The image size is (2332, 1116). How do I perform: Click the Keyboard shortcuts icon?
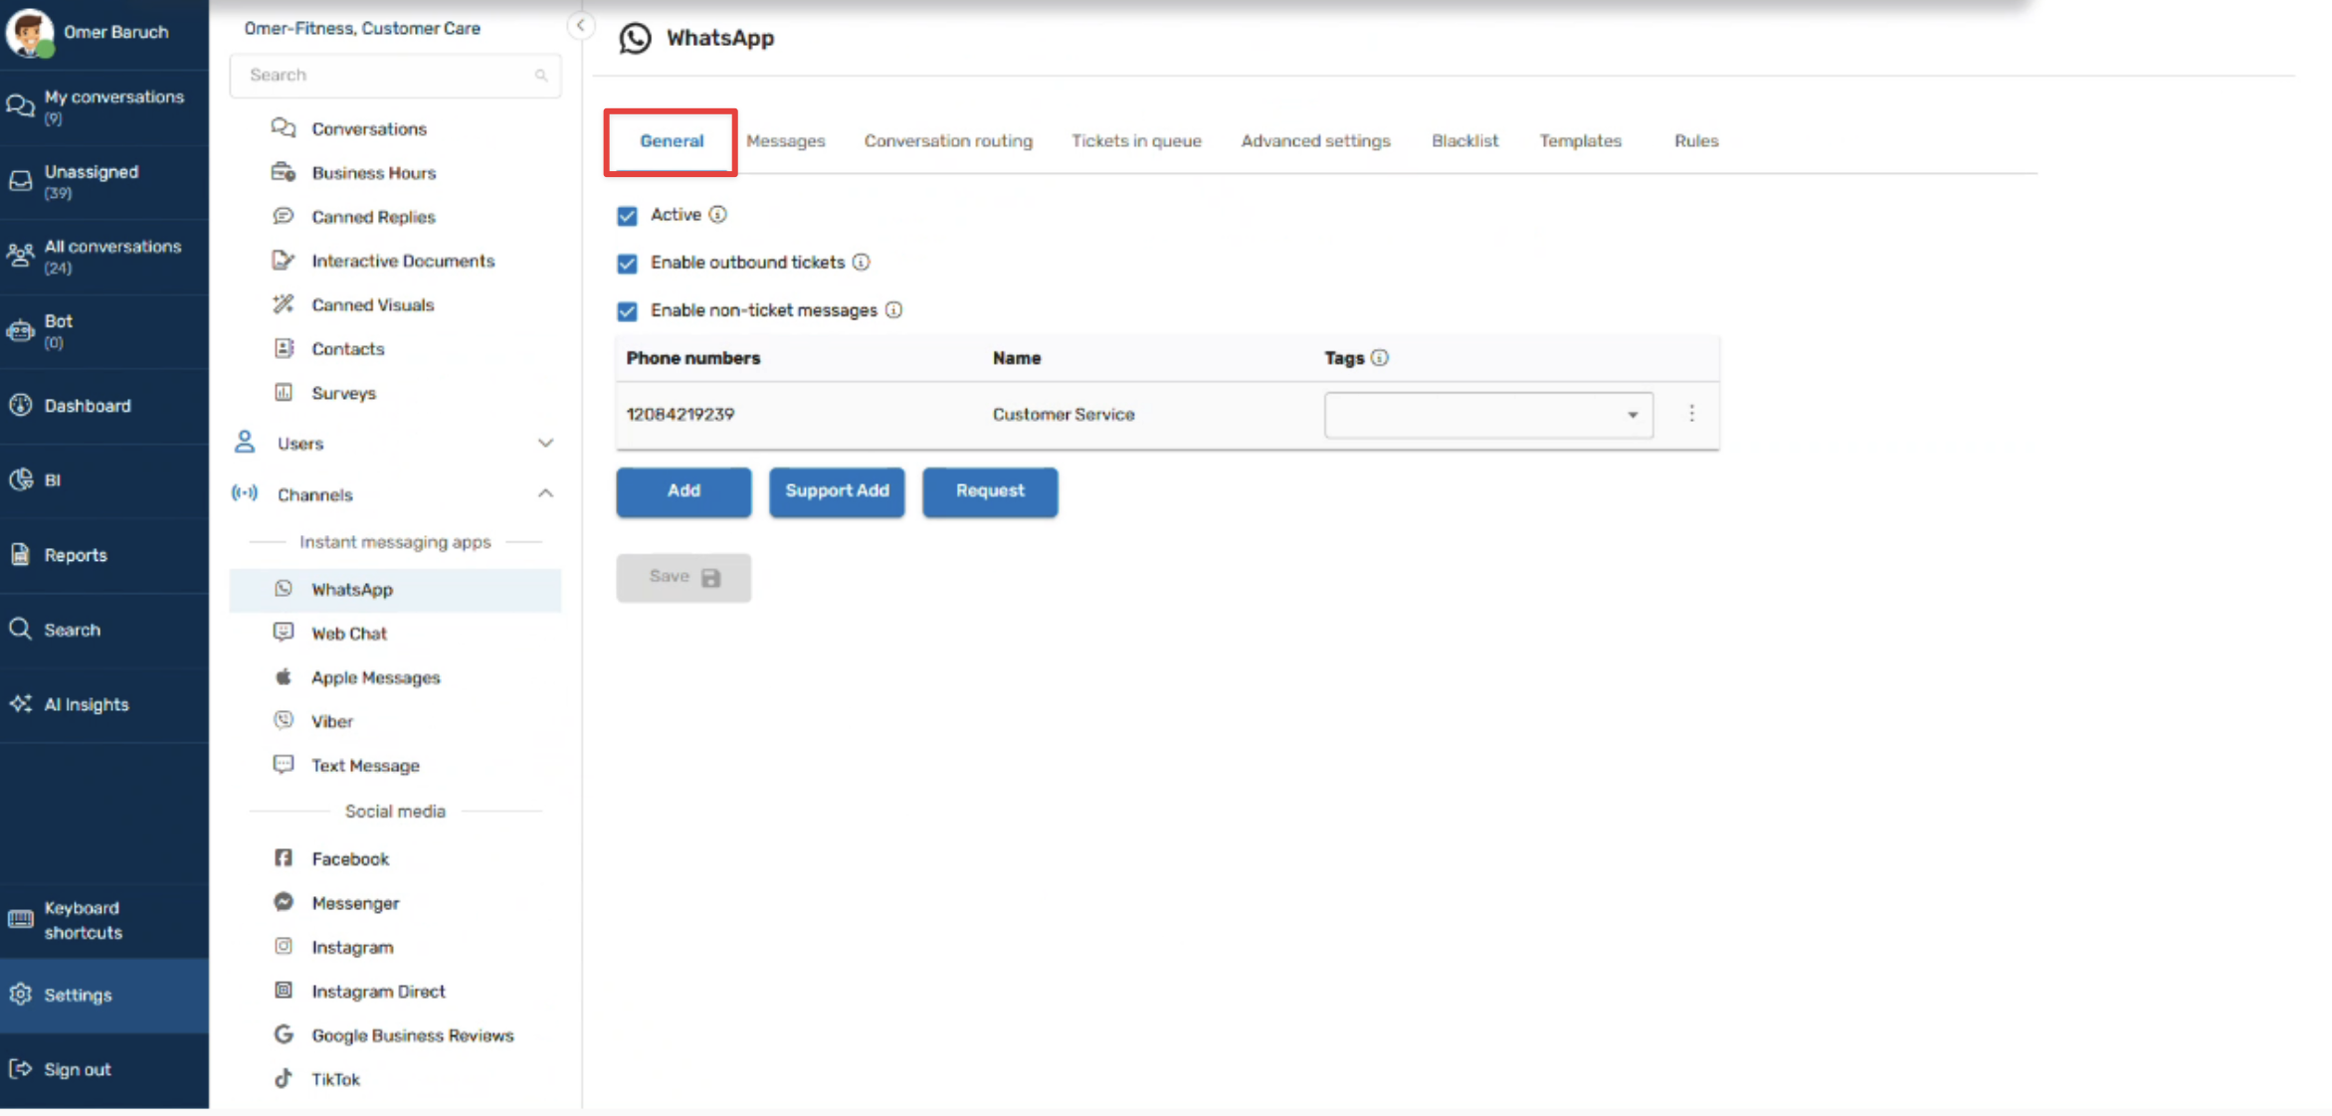point(21,919)
